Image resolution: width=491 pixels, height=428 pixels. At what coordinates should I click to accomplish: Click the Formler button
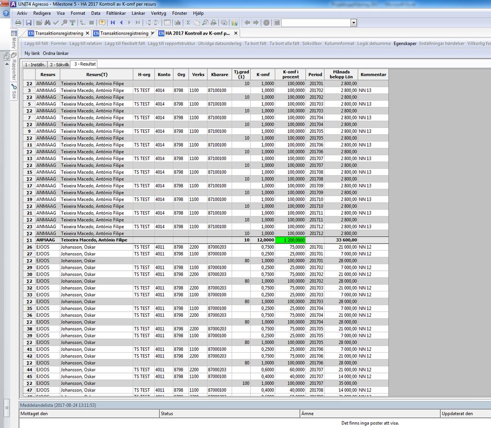[59, 44]
